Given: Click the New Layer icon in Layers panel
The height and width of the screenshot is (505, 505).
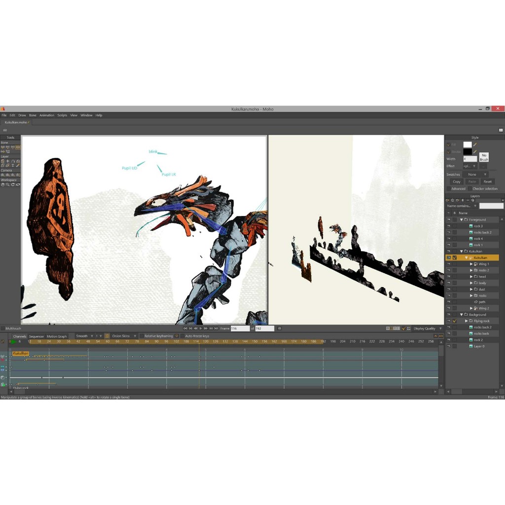Looking at the screenshot, I should [x=448, y=200].
